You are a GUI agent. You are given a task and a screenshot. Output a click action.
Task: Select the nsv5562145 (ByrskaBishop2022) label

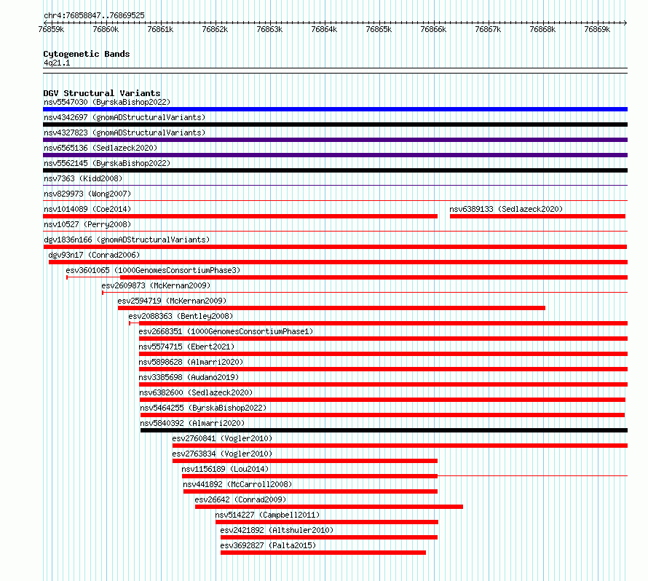[x=107, y=163]
